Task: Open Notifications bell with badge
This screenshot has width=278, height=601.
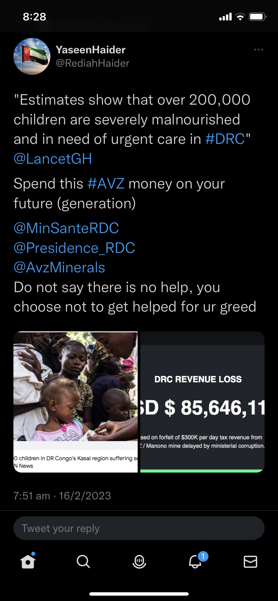Action: pos(195,561)
